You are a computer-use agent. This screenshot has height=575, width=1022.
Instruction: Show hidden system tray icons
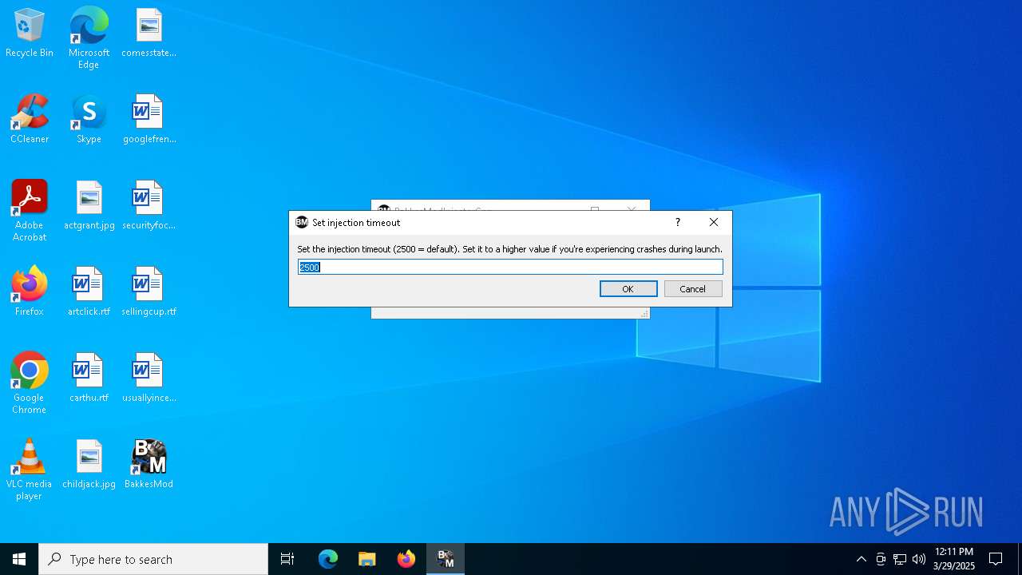861,559
